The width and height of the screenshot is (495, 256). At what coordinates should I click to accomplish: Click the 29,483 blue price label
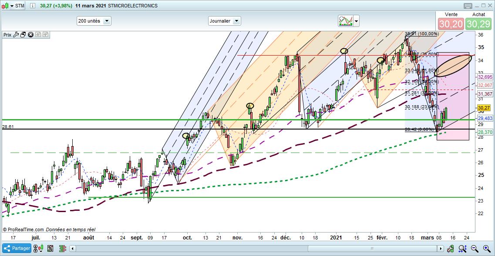click(485, 118)
